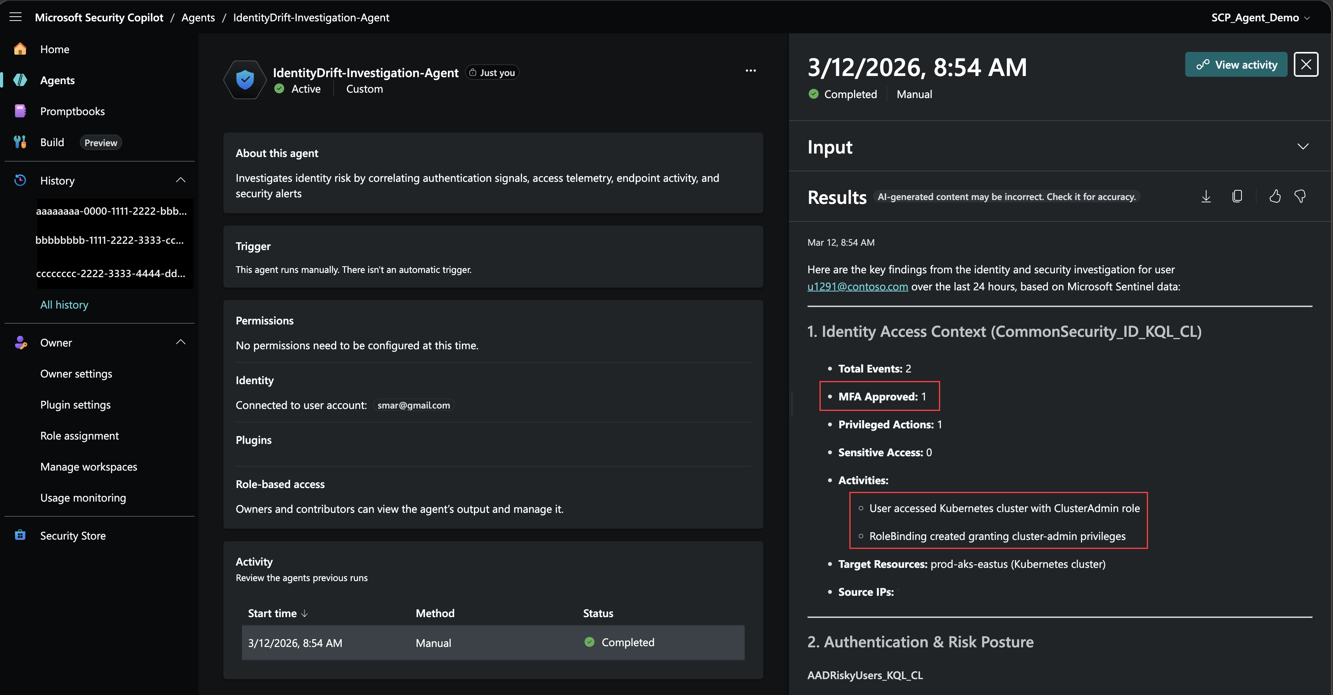
Task: Click the Security Store bag icon
Action: 20,535
